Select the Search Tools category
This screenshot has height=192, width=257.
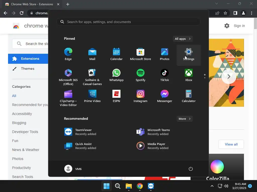pyautogui.click(x=22, y=177)
